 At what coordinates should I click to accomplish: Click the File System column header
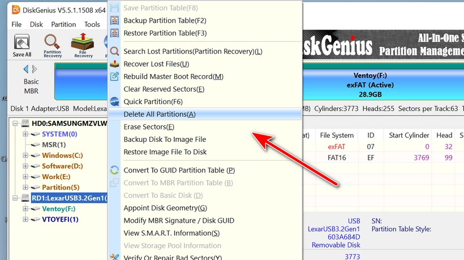337,135
